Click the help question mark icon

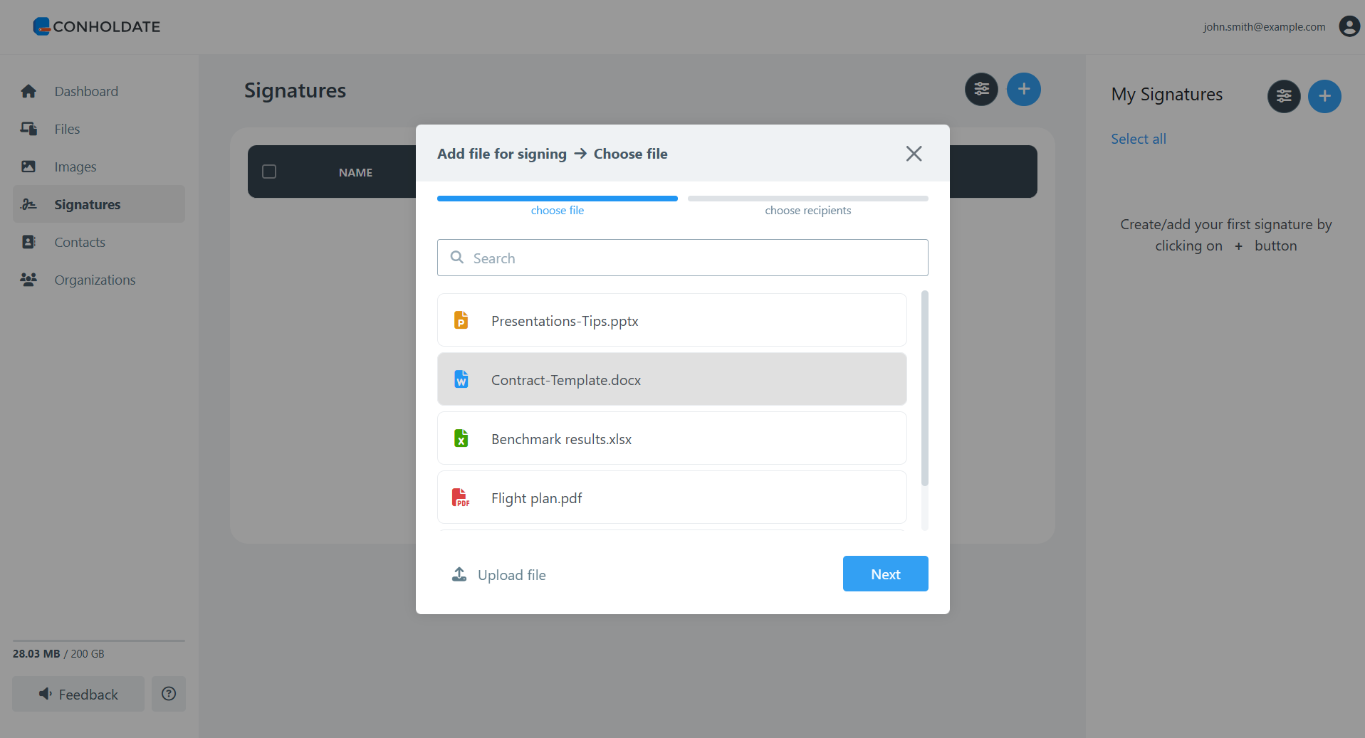[x=169, y=694]
